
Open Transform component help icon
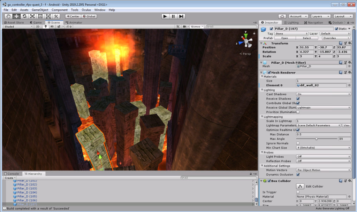341,43
